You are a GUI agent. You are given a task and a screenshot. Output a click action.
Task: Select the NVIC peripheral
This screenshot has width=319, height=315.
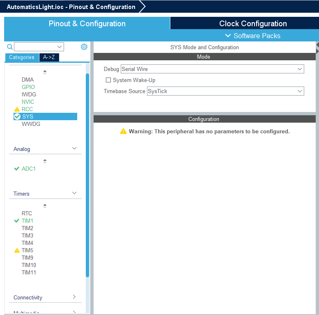pyautogui.click(x=28, y=102)
